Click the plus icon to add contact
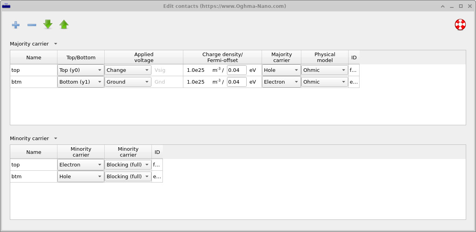Image resolution: width=476 pixels, height=232 pixels. coord(16,25)
